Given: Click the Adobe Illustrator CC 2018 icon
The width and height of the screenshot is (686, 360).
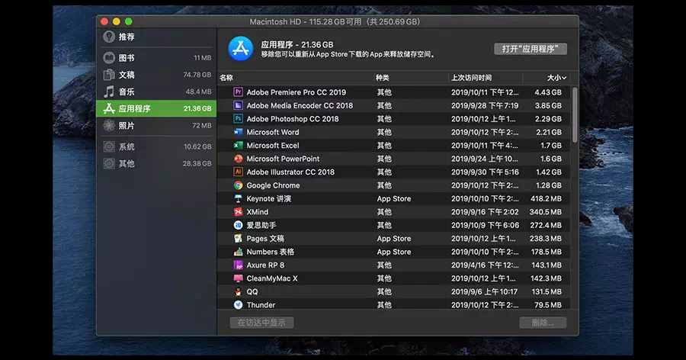Looking at the screenshot, I should (x=238, y=172).
